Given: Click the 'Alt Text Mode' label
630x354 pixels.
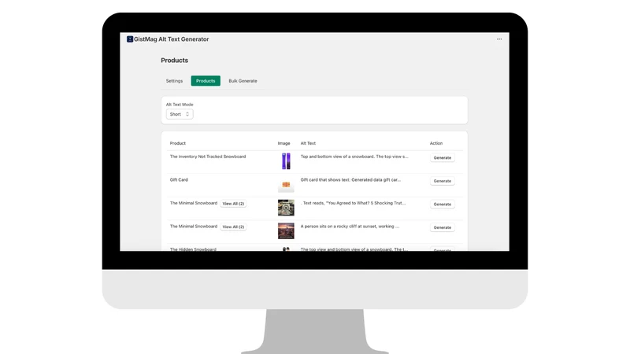Looking at the screenshot, I should tap(180, 105).
